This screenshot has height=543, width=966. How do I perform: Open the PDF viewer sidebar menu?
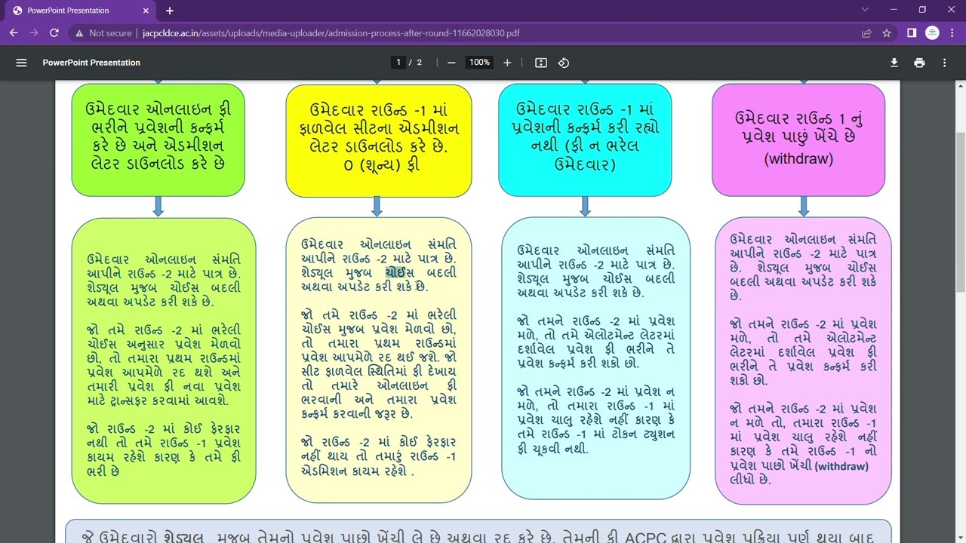pyautogui.click(x=21, y=63)
